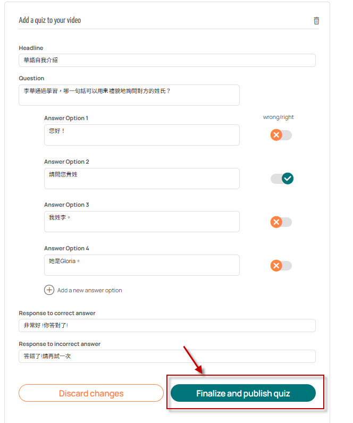Edit the Answer Option 2 text field
This screenshot has width=353, height=423.
[x=142, y=179]
